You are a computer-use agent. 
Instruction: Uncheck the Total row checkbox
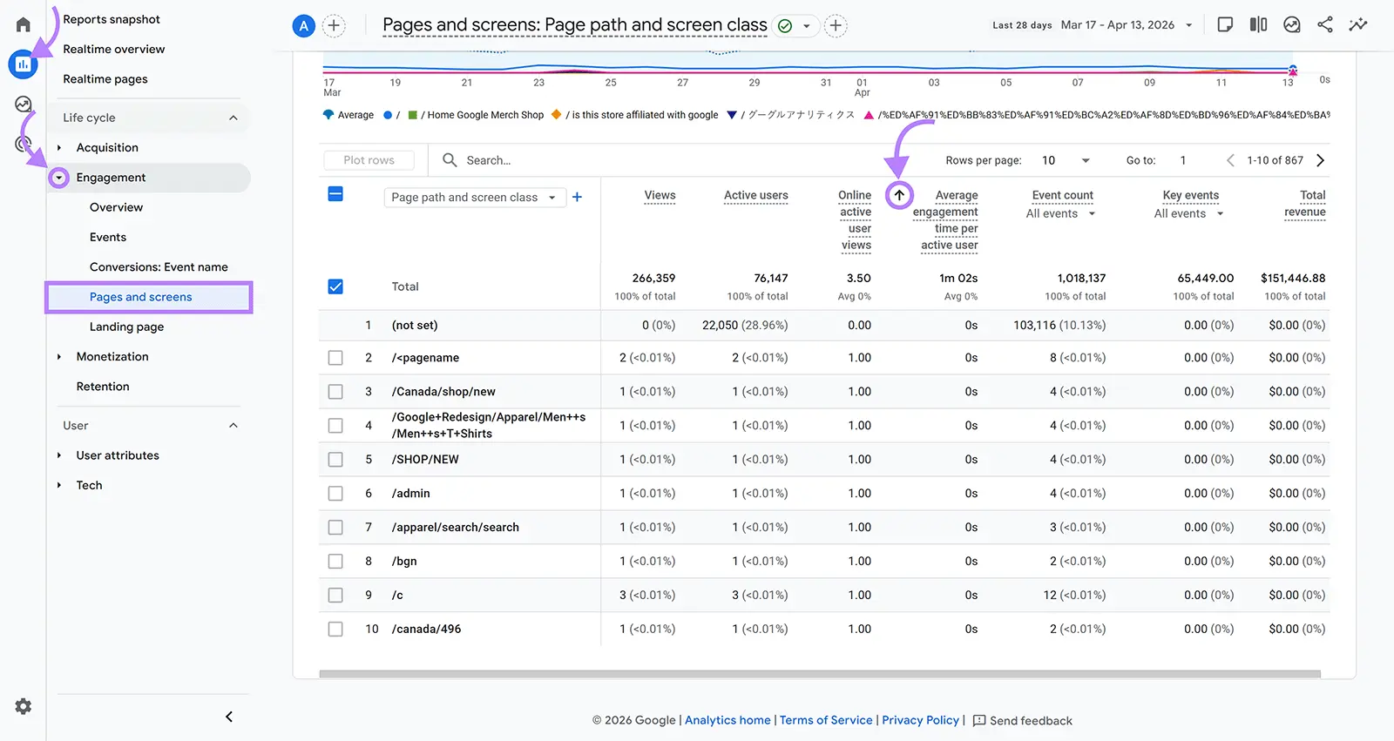coord(335,286)
